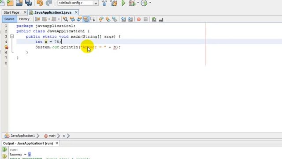Click the 'main' method name in code
The image size is (282, 159).
(x=75, y=36)
